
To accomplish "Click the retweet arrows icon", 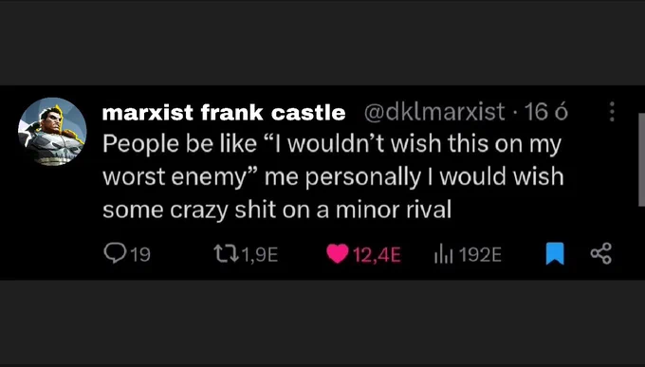I will [226, 254].
